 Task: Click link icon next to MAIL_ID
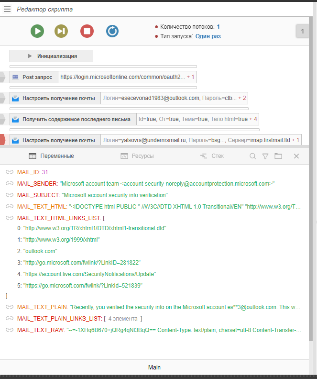pos(10,172)
